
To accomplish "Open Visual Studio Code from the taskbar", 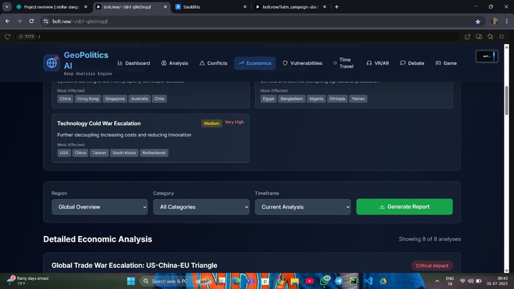I will [368, 281].
